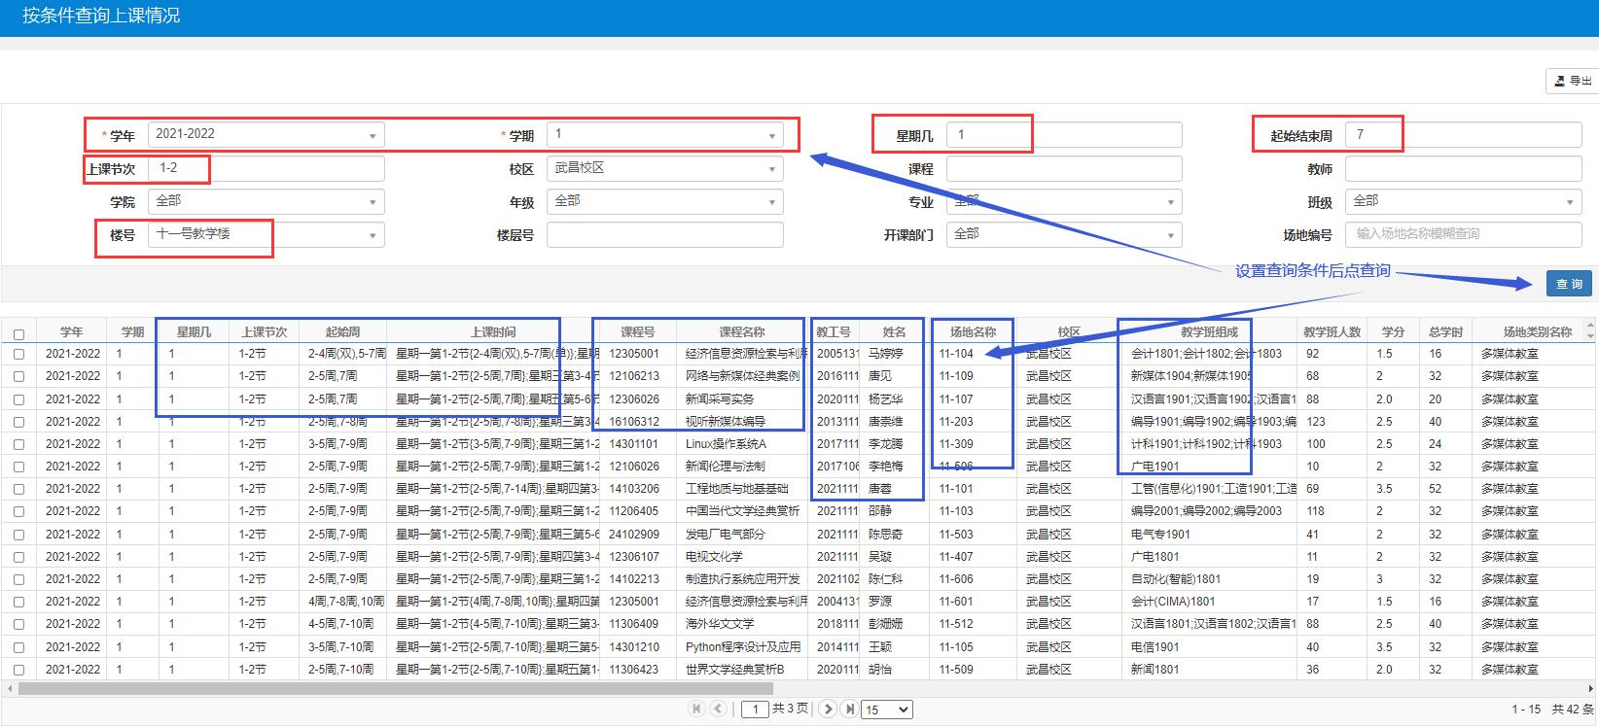Screen dimensions: 1599x727
Task: Tick the select-all checkbox in the table header
Action: point(18,333)
